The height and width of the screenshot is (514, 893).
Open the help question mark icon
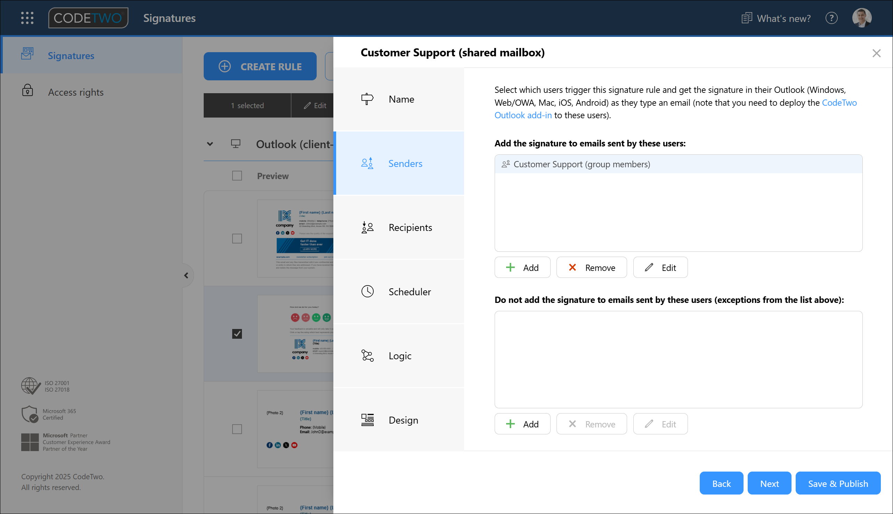[x=831, y=18]
